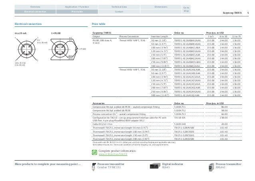The width and height of the screenshot is (255, 181).
Task: Select Thermowell TW251 immersion length 50 mm row
Action: tap(167, 128)
